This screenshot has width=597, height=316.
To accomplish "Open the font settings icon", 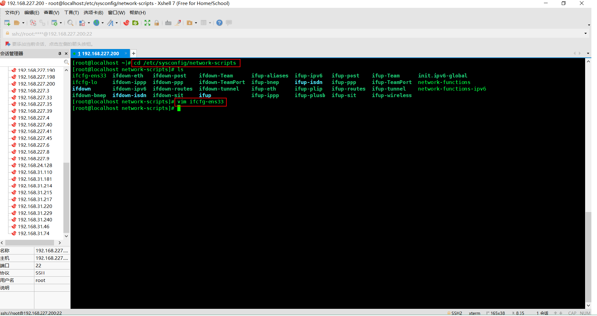I will pos(111,23).
